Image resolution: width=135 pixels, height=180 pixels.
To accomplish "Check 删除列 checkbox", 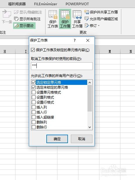I will coord(34,122).
